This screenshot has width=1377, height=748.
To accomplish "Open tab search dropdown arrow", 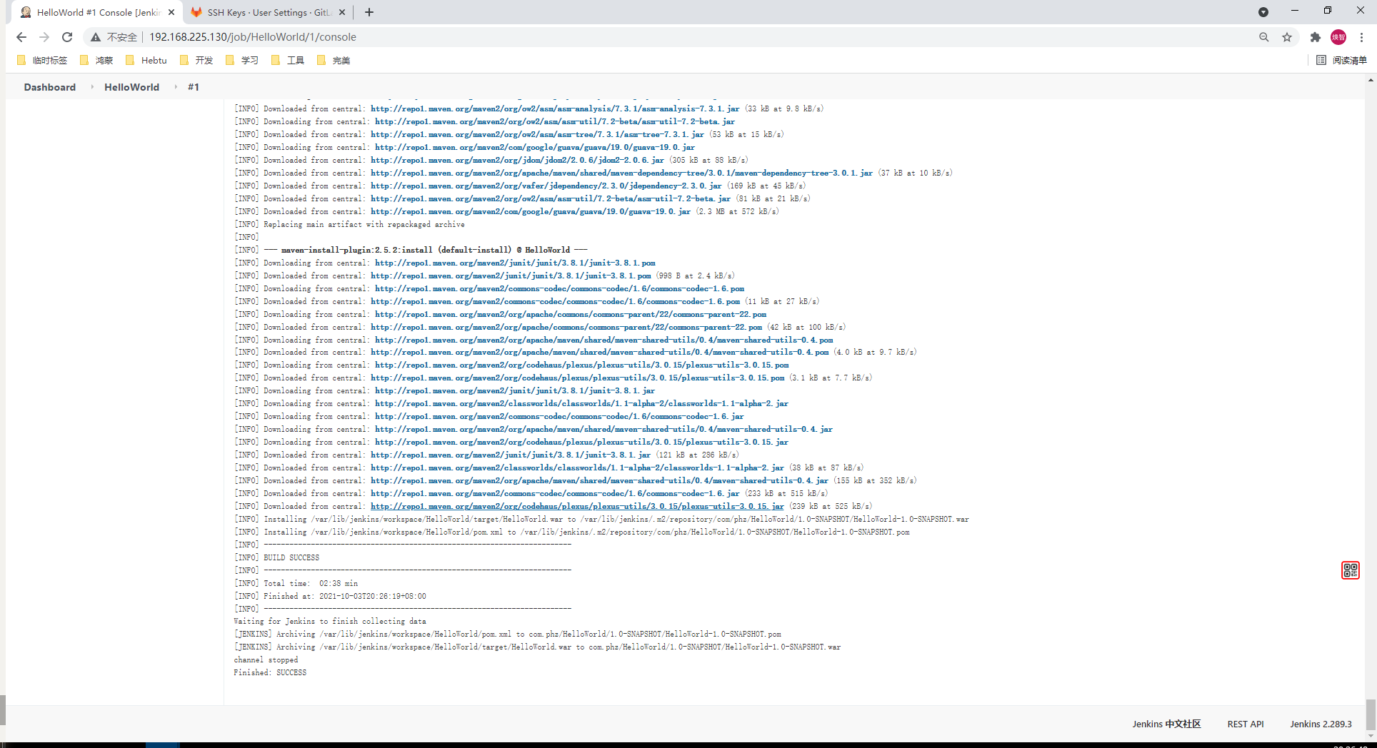I will click(1263, 12).
